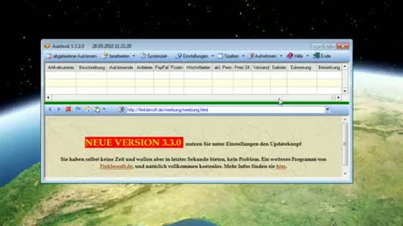This screenshot has height=226, width=403.
Task: Click the 'hier' link for more info
Action: (281, 166)
